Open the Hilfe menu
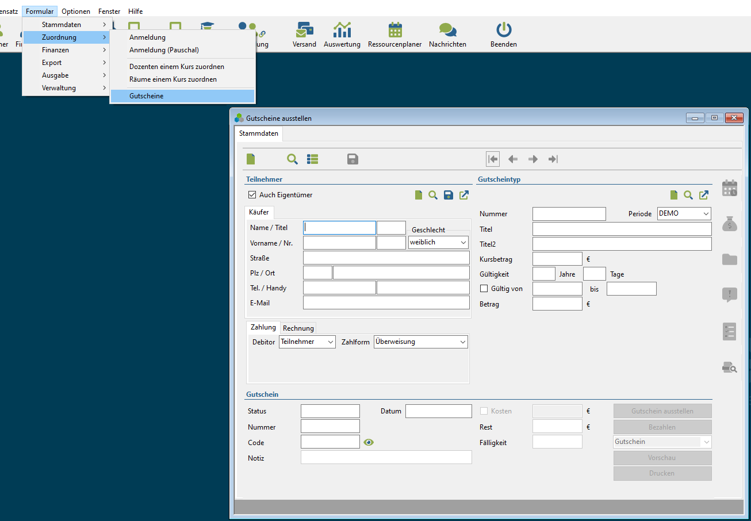Image resolution: width=751 pixels, height=521 pixels. 136,12
